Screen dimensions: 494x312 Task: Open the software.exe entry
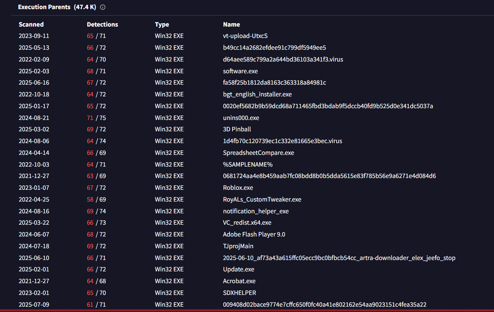click(x=240, y=71)
